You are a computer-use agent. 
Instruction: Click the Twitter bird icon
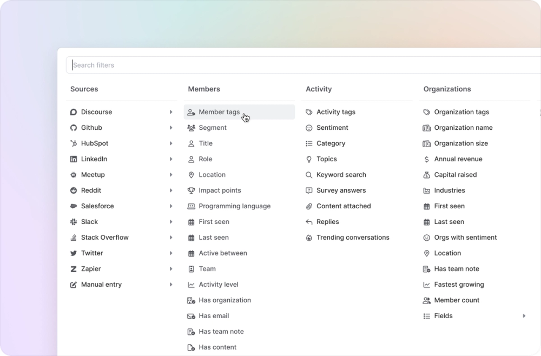coord(74,253)
